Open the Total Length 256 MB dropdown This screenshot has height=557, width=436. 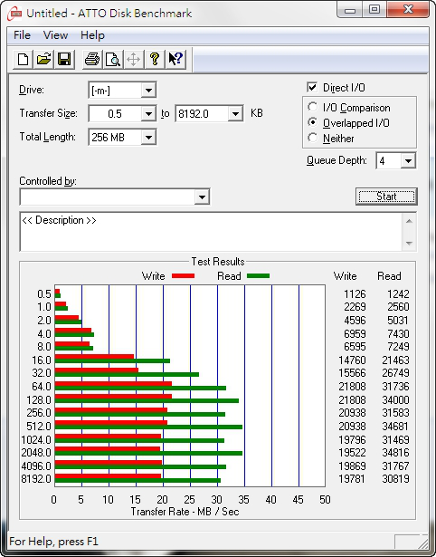(x=148, y=138)
